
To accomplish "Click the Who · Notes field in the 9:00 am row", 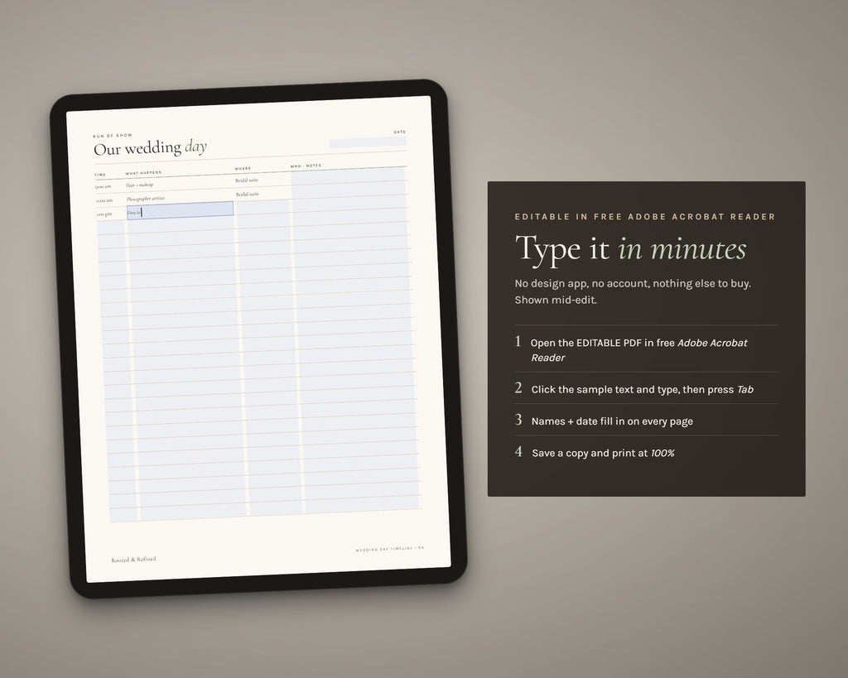I will [x=348, y=176].
